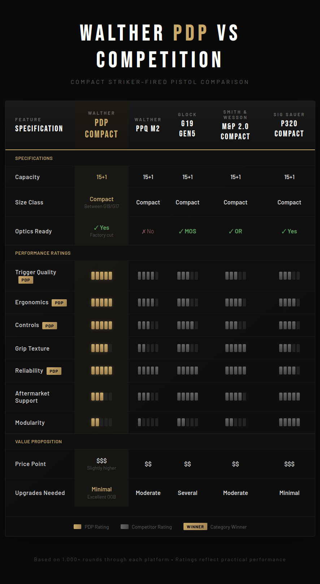Click the Walther PPQ M2 column header
320x584 pixels.
148,125
